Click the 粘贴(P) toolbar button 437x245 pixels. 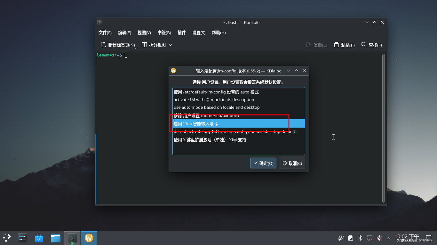click(x=344, y=45)
